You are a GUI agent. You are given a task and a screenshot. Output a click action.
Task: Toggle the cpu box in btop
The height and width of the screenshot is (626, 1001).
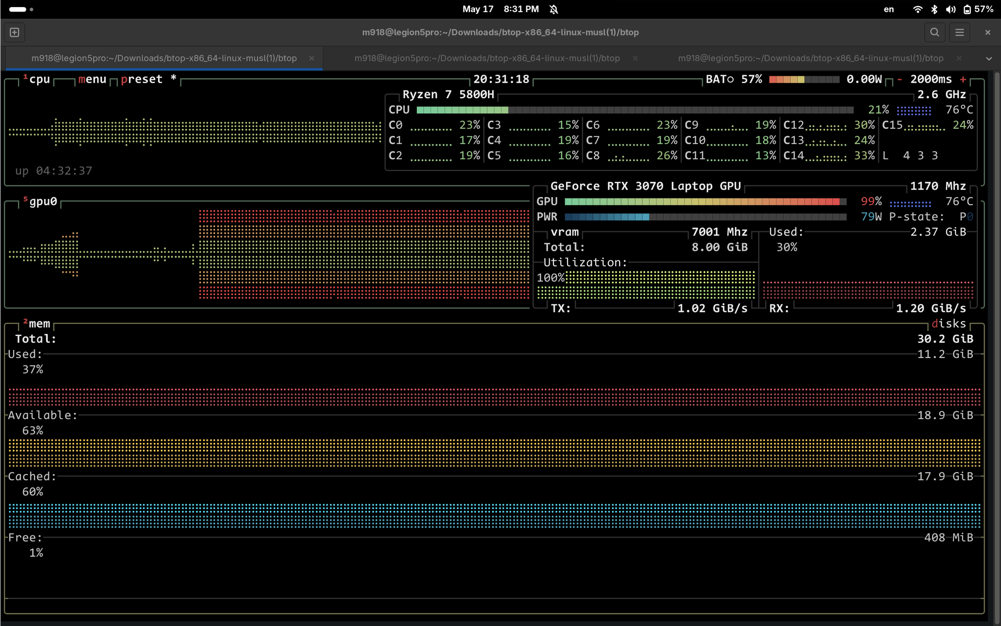click(x=37, y=80)
